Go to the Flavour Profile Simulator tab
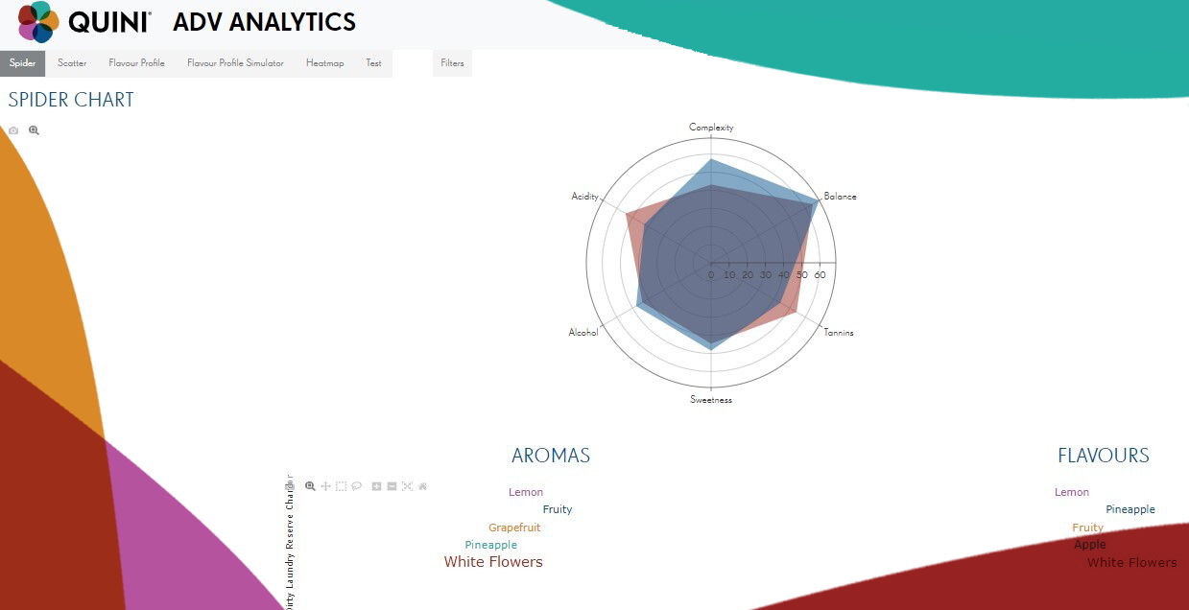 [x=235, y=63]
